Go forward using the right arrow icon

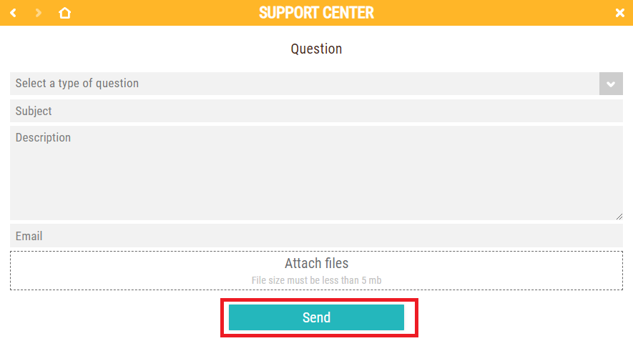(x=38, y=13)
